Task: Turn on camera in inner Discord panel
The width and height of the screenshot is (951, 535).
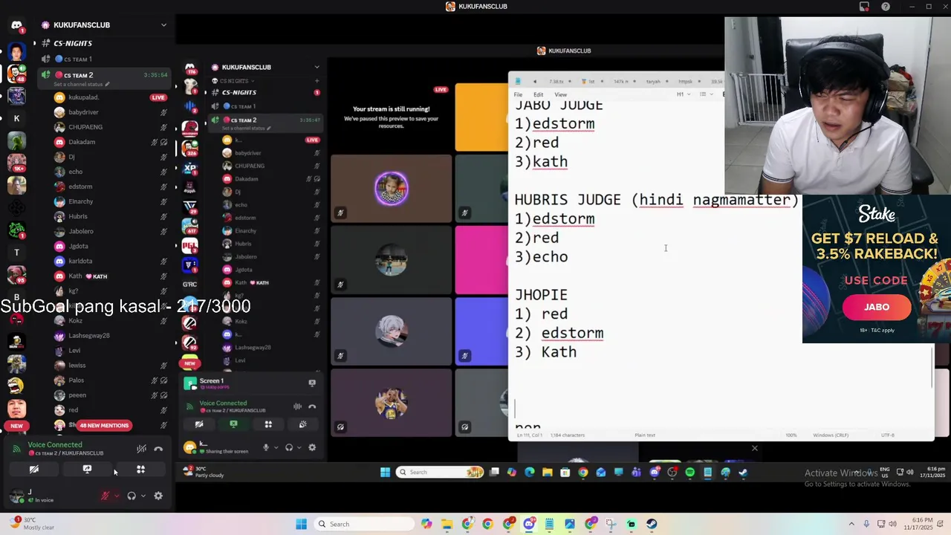Action: (198, 424)
